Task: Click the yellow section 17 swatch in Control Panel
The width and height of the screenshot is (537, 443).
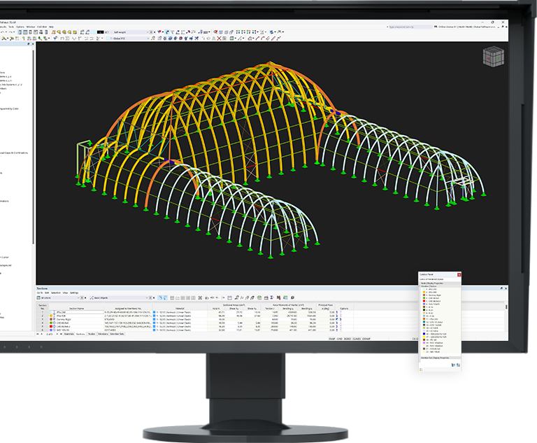Action: (424, 337)
